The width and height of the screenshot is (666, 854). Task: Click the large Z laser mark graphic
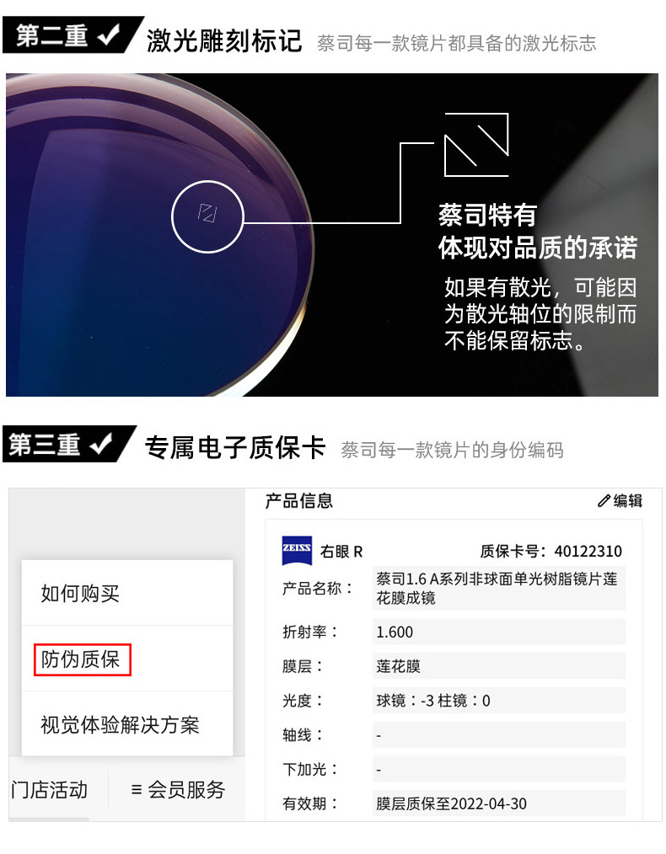(x=476, y=144)
